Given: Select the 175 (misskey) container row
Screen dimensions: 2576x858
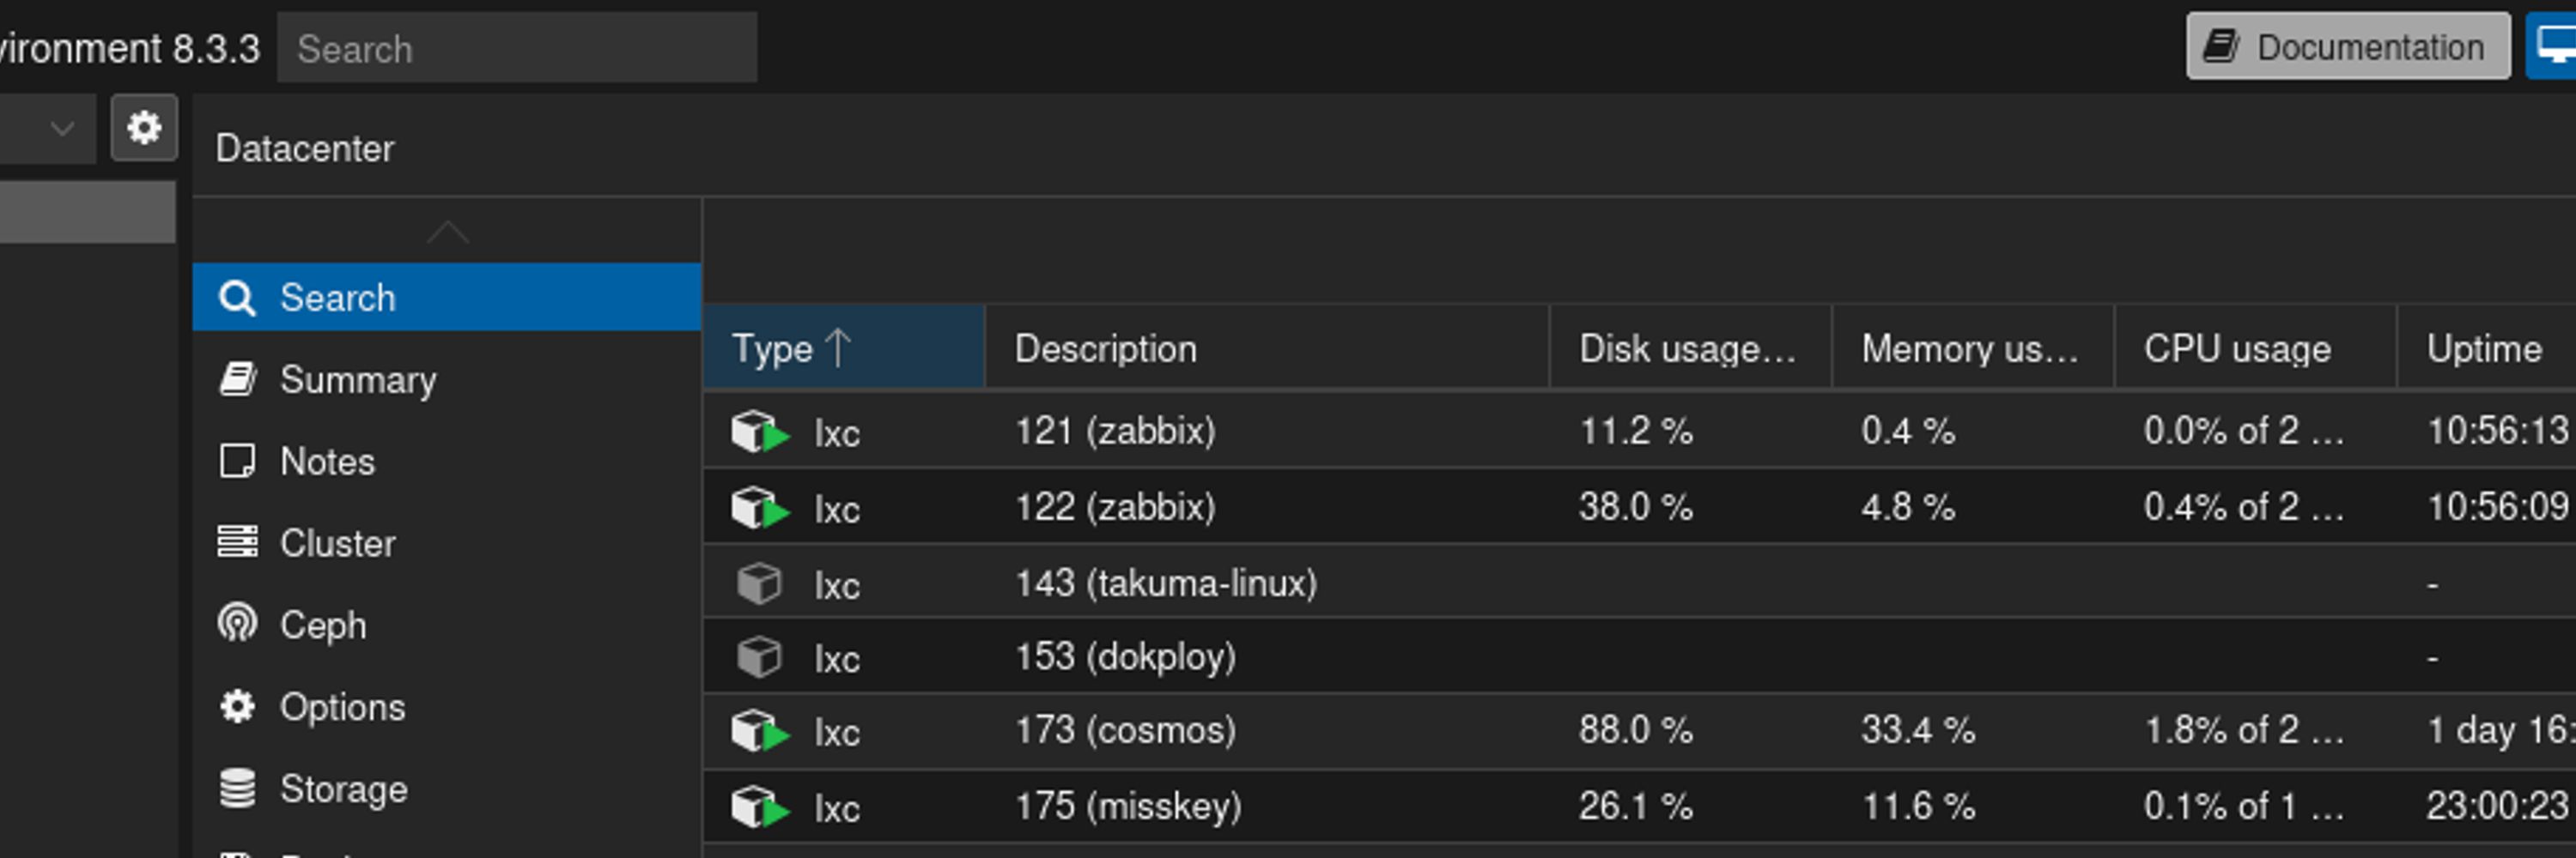Looking at the screenshot, I should pos(1639,806).
